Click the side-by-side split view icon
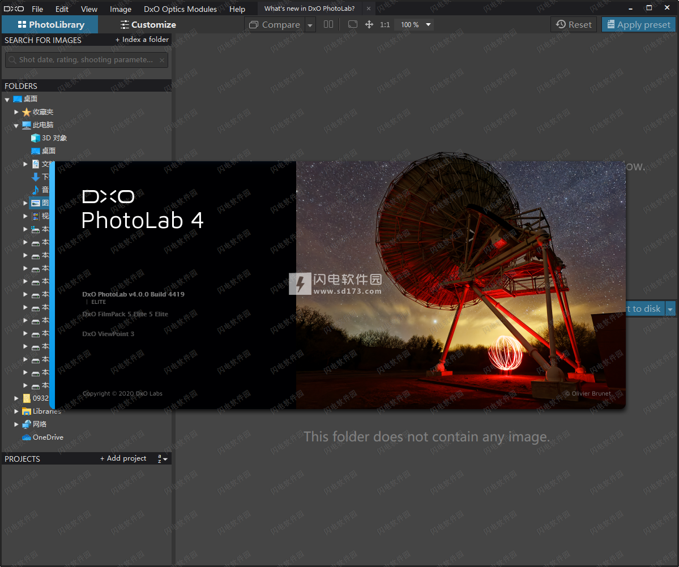 (x=328, y=24)
